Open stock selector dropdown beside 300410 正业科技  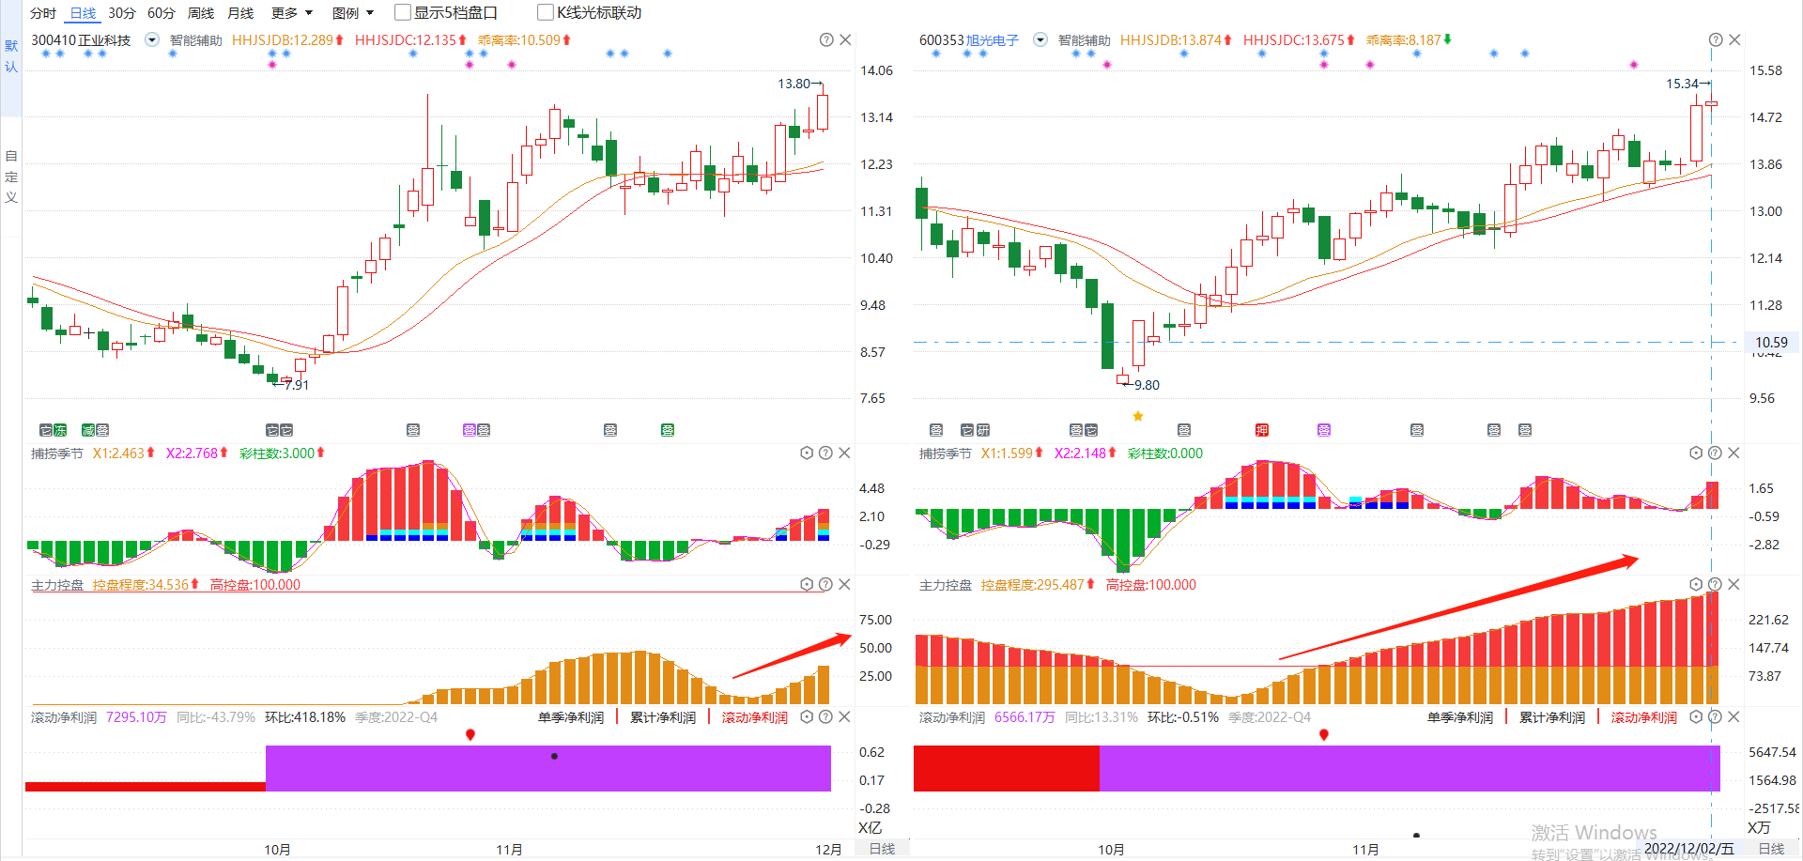[151, 39]
